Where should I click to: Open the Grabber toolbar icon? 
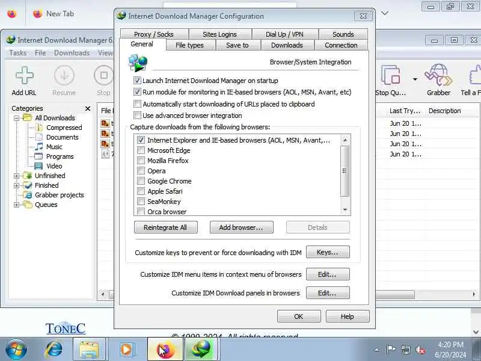[x=438, y=81]
